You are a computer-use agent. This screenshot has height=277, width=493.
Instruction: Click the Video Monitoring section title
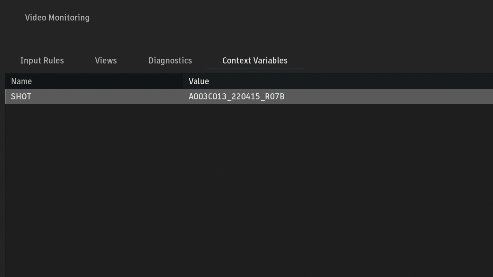(57, 18)
